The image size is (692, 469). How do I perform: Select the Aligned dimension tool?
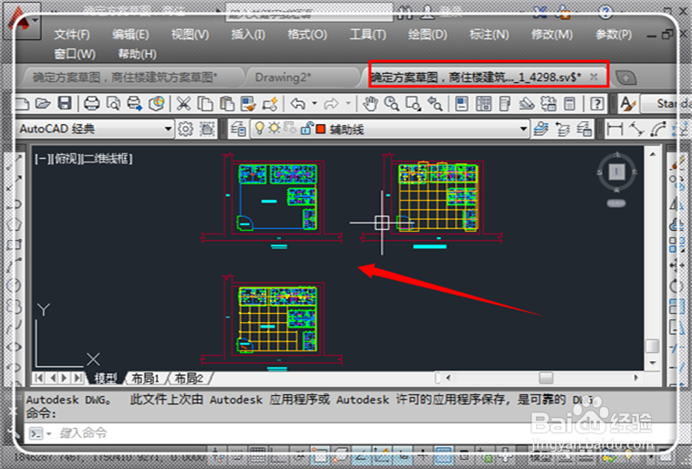(636, 129)
